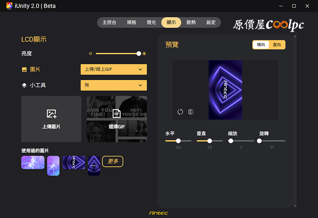Expand the 小工具 dropdown showing 無
The height and width of the screenshot is (218, 318).
click(114, 85)
